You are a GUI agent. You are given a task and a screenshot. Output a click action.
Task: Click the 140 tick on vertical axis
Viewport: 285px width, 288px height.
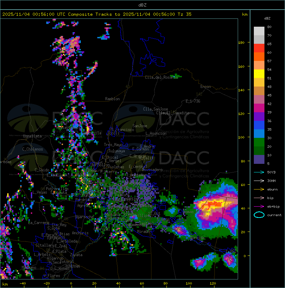coord(241,90)
